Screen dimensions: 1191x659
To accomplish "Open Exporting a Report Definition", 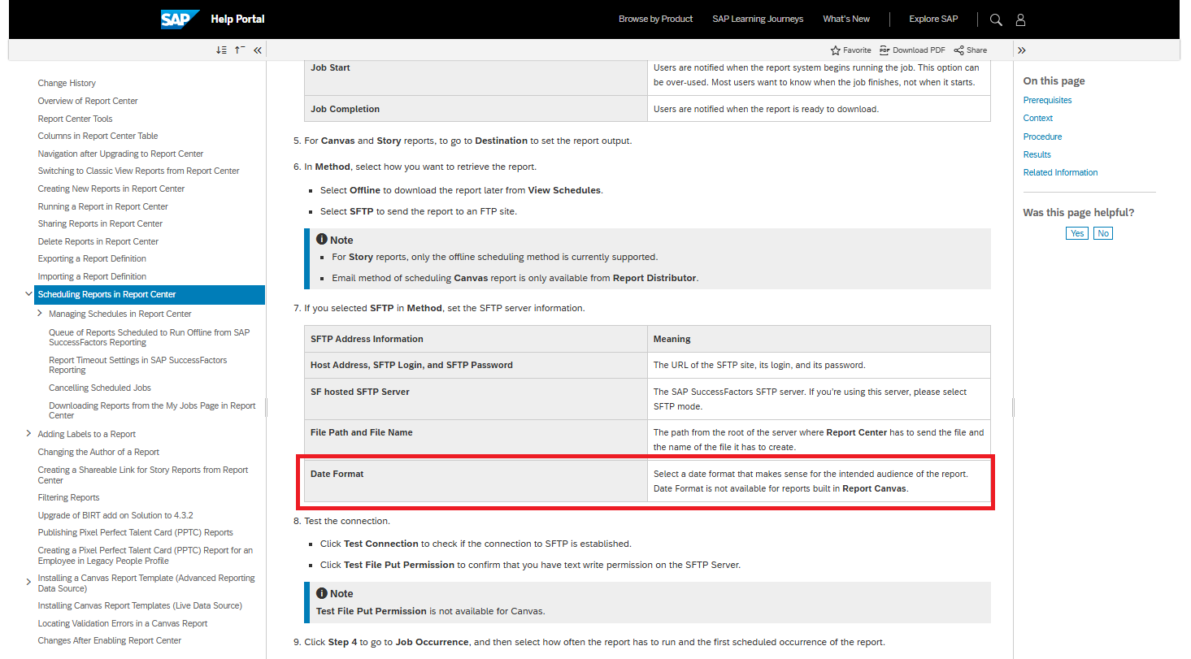I will 92,258.
